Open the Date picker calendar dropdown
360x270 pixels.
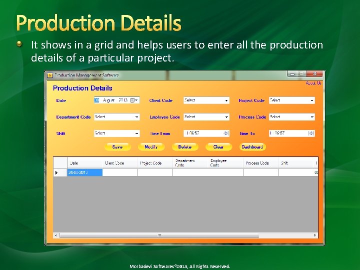(x=134, y=100)
